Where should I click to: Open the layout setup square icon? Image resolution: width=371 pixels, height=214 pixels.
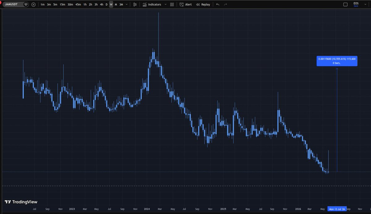(346, 5)
